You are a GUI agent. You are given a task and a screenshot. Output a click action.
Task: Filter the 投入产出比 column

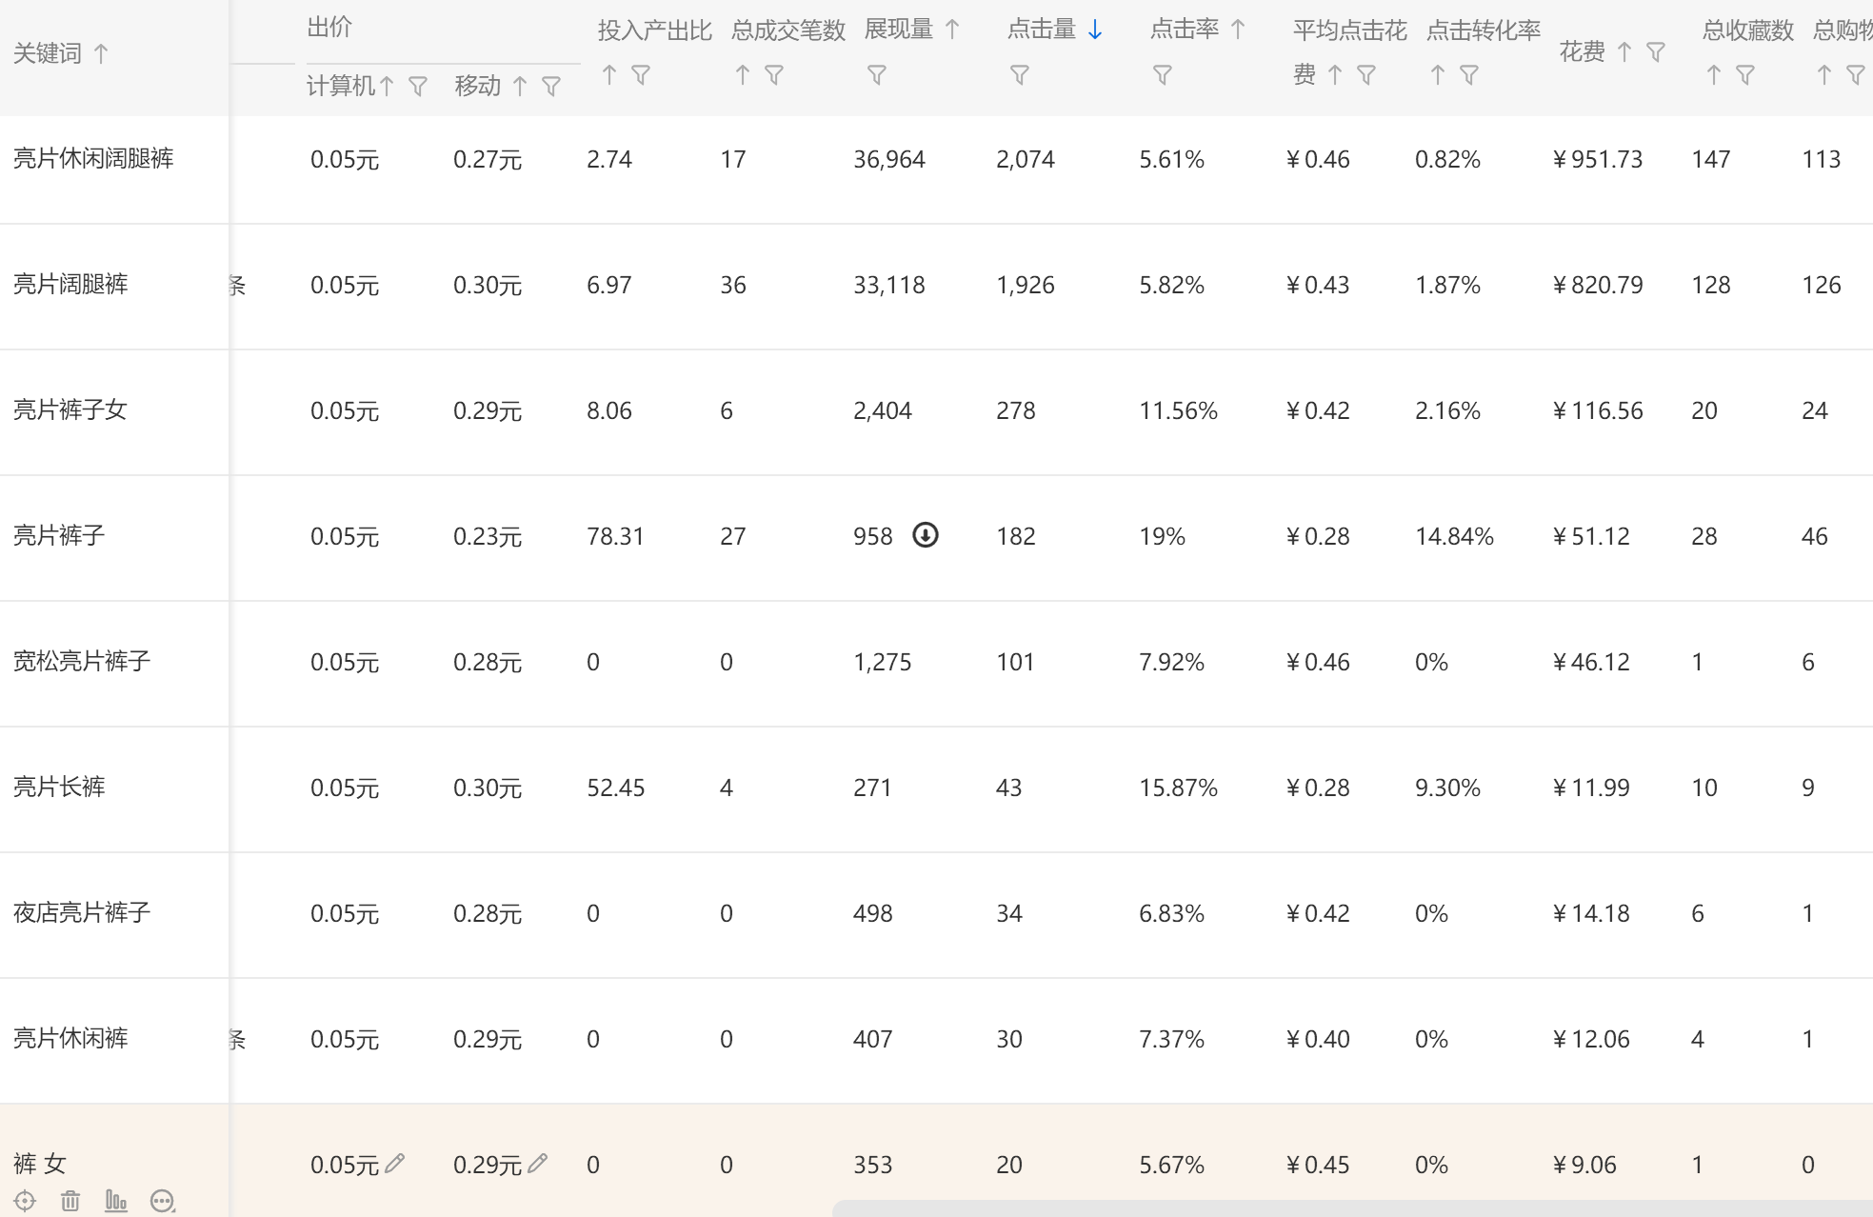641,74
